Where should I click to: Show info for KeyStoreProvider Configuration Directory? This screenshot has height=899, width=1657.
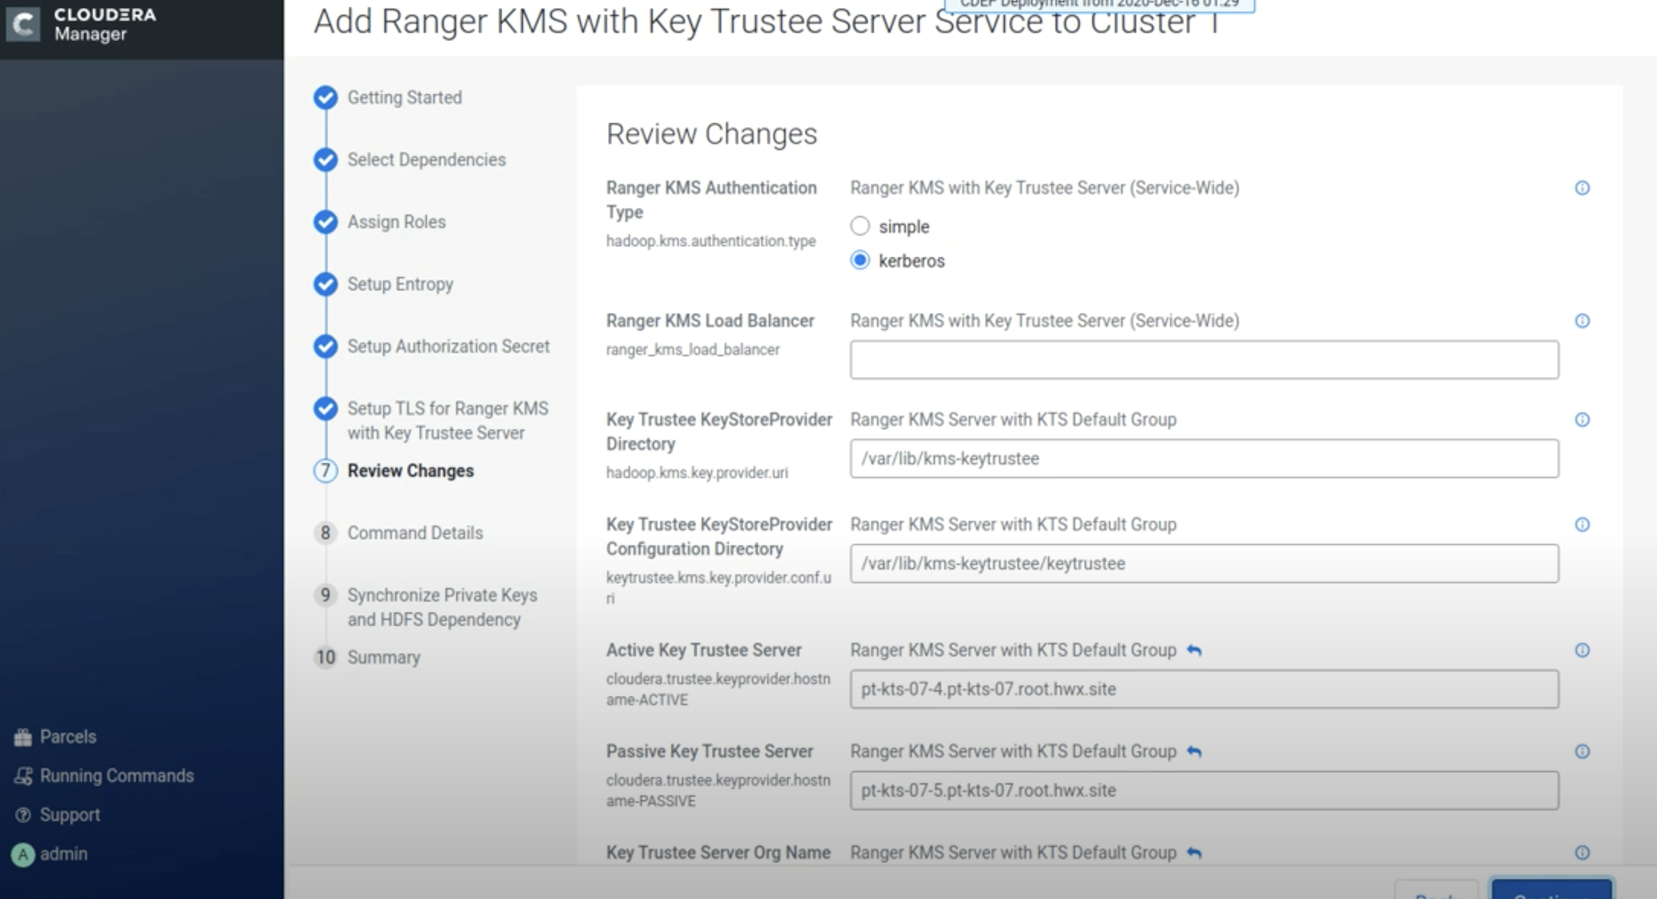pos(1582,525)
